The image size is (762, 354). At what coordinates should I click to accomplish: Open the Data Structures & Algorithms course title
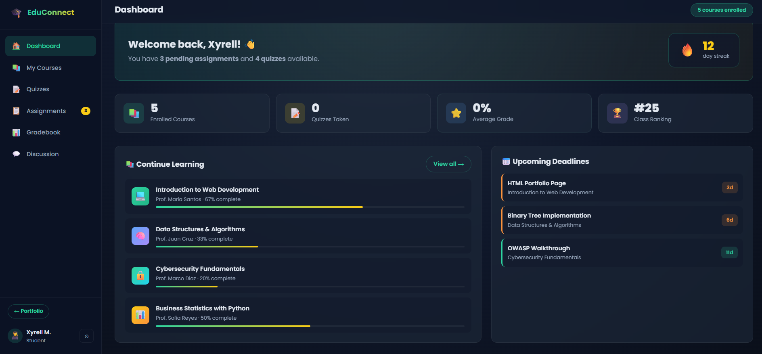tap(200, 229)
